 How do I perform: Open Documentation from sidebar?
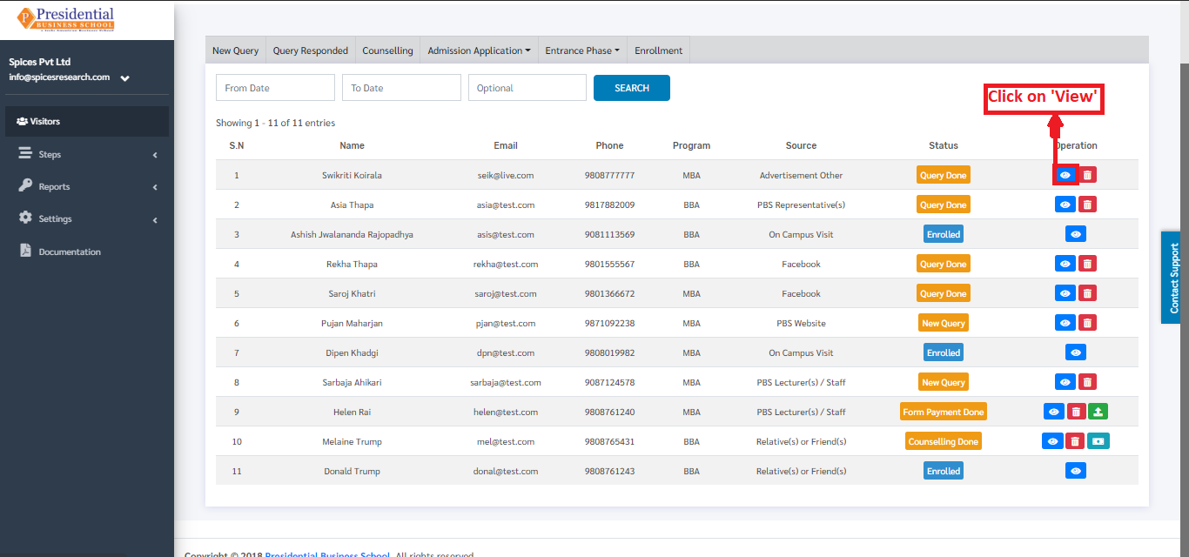[x=87, y=252]
